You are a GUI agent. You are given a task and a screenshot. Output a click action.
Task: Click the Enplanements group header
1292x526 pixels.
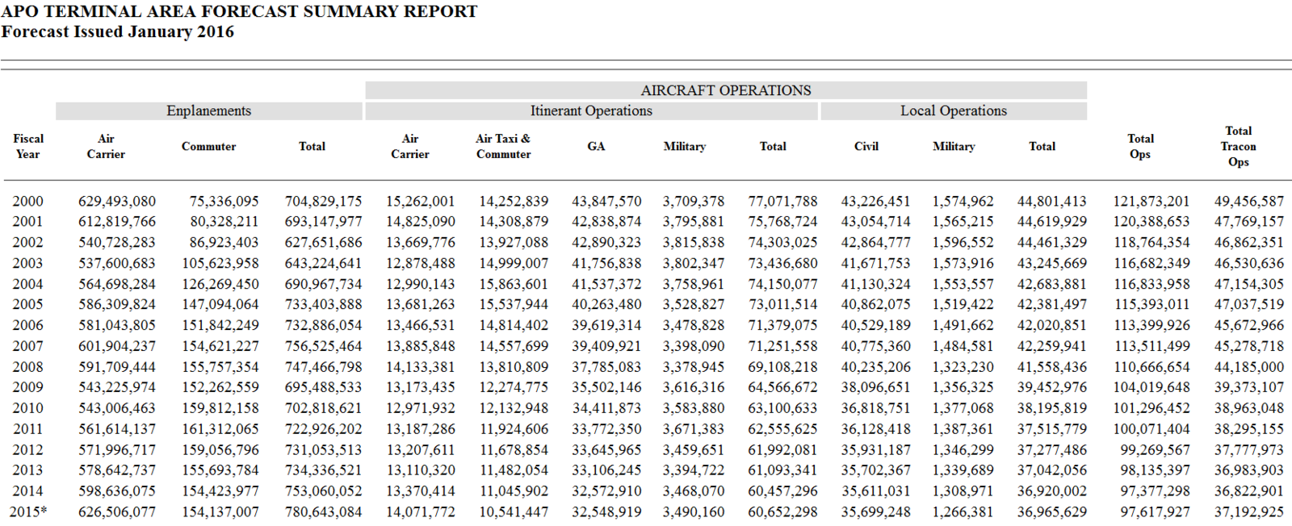tap(208, 111)
